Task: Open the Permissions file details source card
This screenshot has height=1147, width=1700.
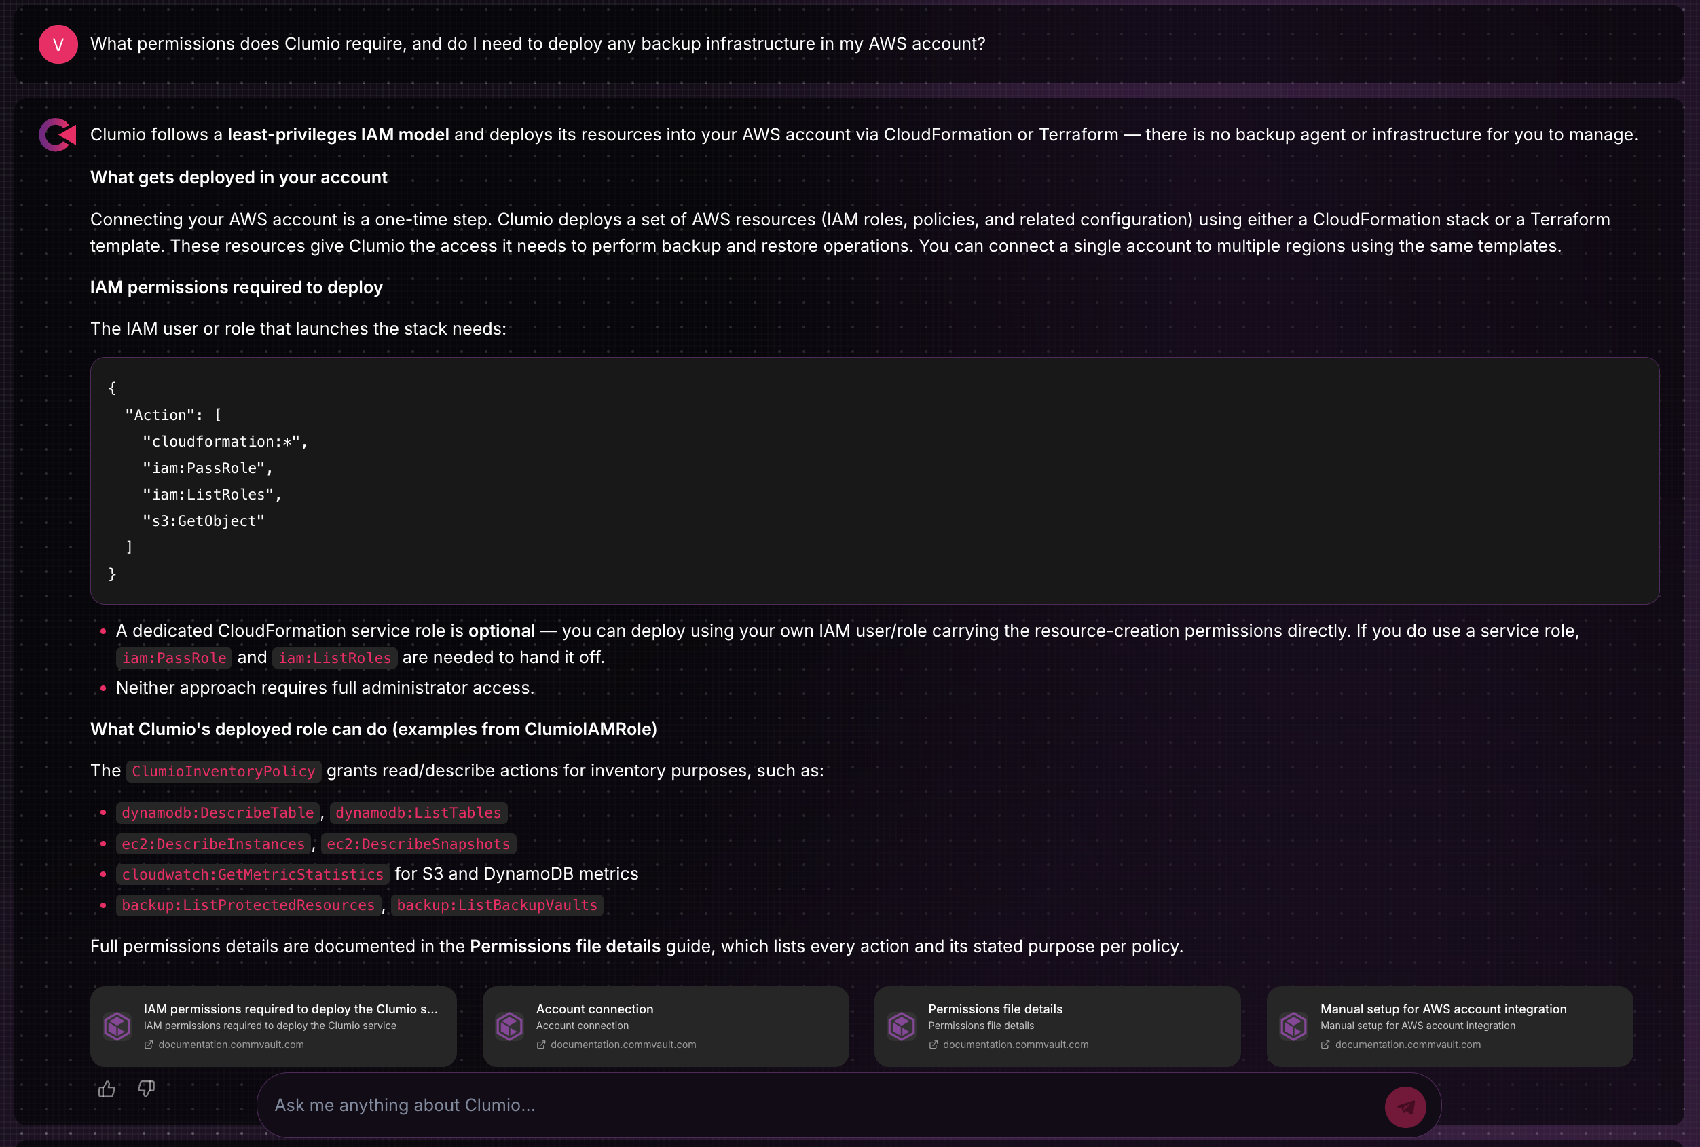Action: pos(1058,1026)
